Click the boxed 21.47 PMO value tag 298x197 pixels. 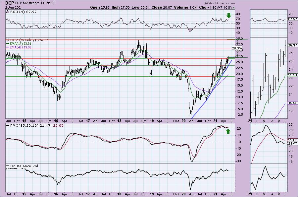(x=292, y=143)
